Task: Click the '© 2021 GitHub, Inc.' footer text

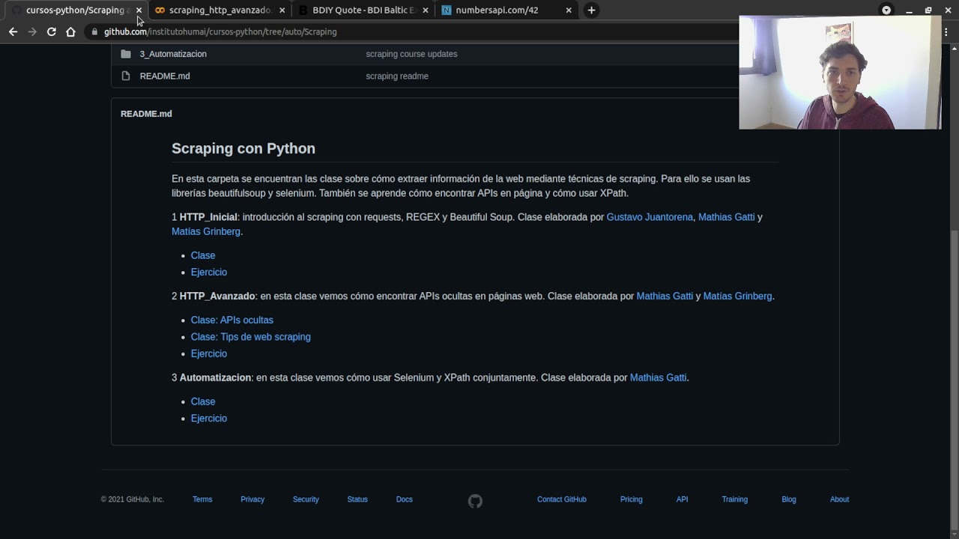Action: pos(133,499)
